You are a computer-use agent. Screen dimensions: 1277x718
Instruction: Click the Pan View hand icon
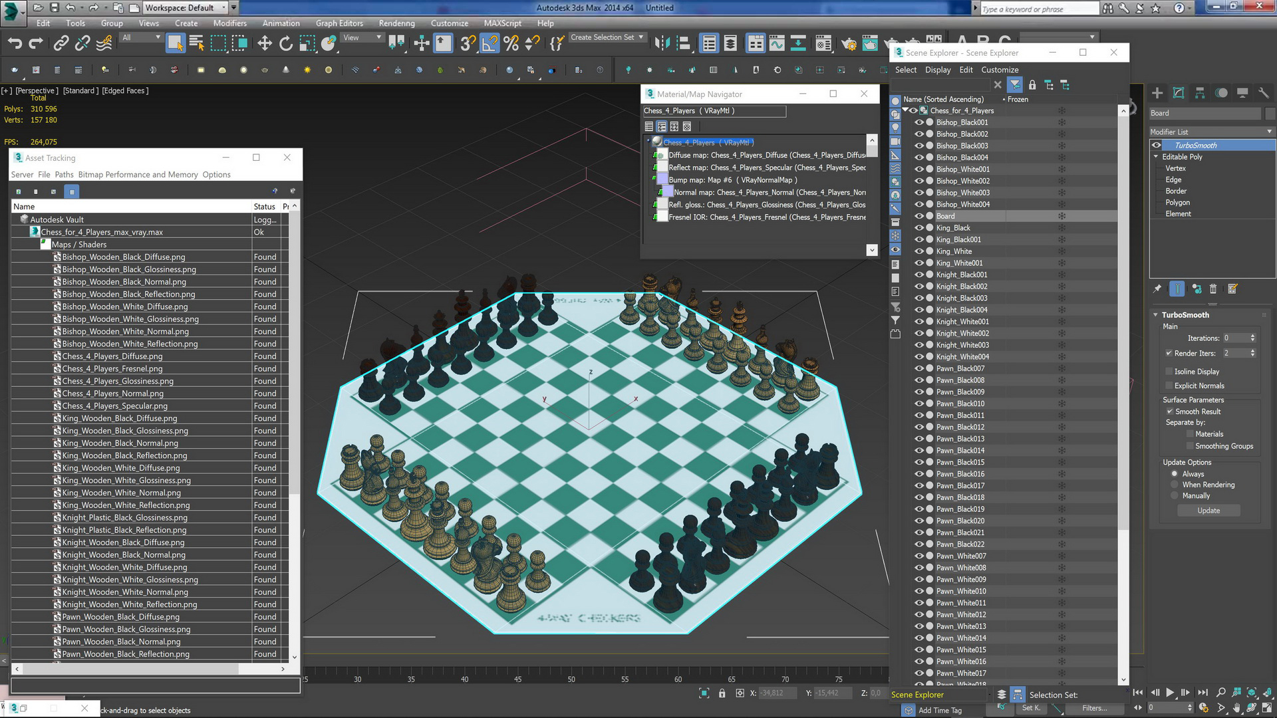1236,708
